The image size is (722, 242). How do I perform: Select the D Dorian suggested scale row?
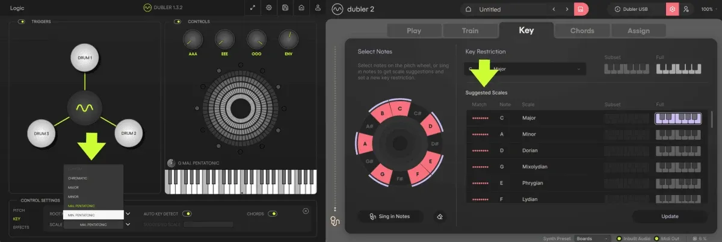point(587,150)
